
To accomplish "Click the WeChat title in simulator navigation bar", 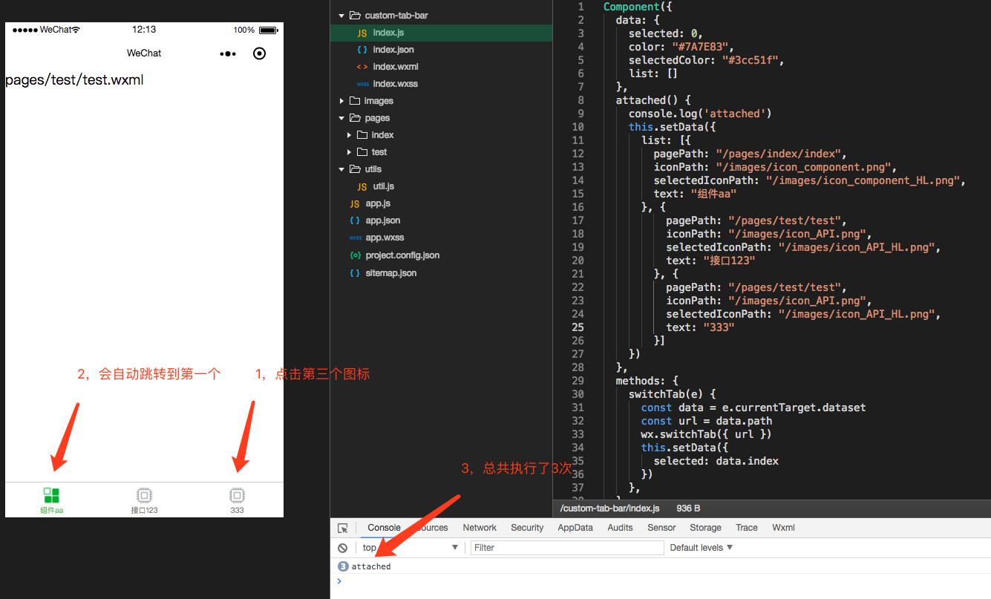I will click(144, 53).
